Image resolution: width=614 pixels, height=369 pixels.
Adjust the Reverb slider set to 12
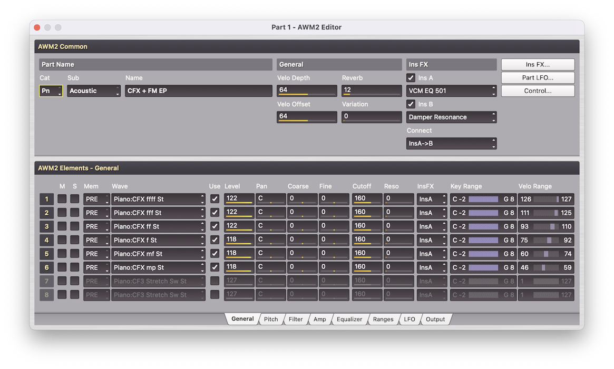(x=372, y=91)
